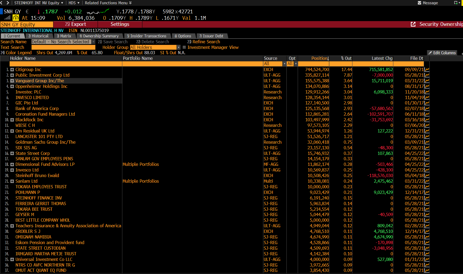Open the STEINHOFF INT NV Equity dropdown
The image size is (463, 274).
click(39, 3)
